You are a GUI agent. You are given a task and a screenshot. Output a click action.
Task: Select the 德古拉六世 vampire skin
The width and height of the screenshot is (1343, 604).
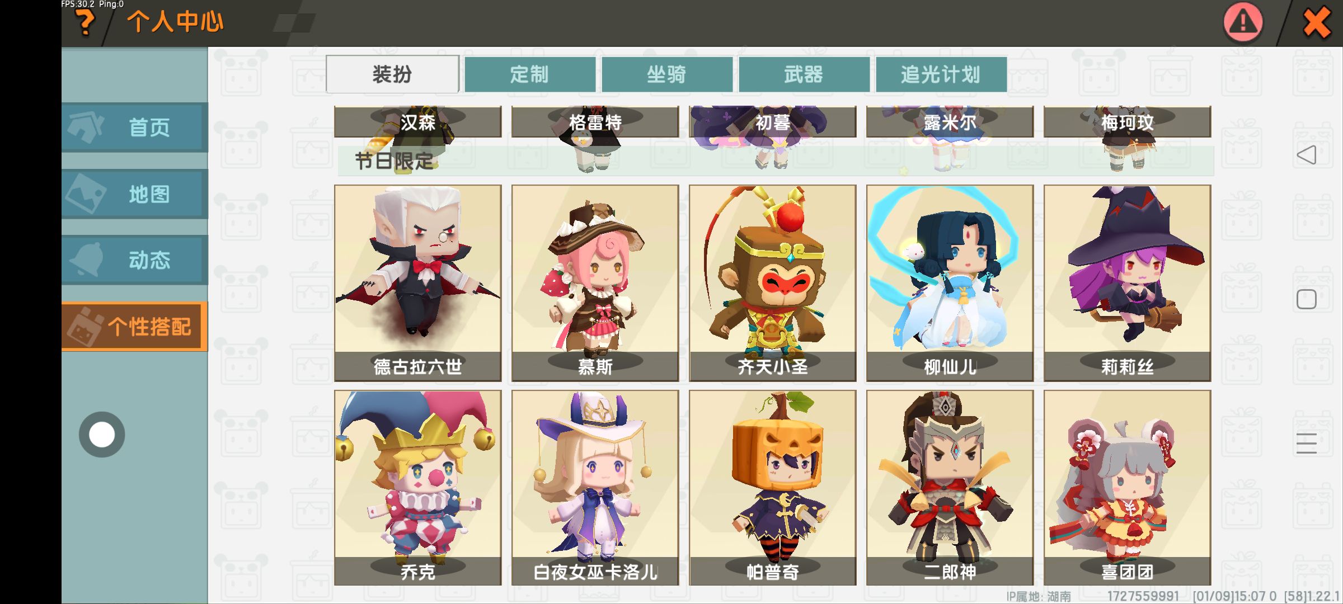tap(418, 283)
